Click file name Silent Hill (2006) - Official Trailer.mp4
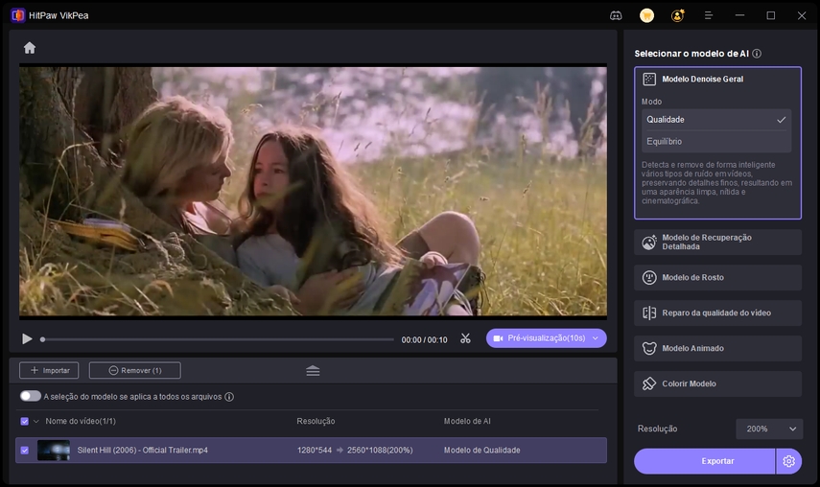The image size is (820, 487). [142, 450]
